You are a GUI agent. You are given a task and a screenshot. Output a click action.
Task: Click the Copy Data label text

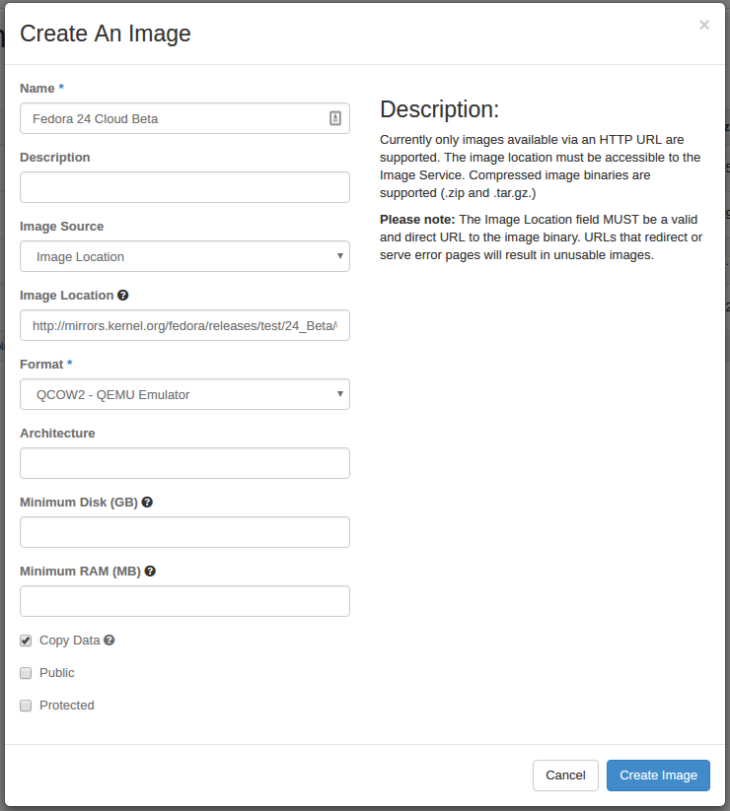click(69, 640)
